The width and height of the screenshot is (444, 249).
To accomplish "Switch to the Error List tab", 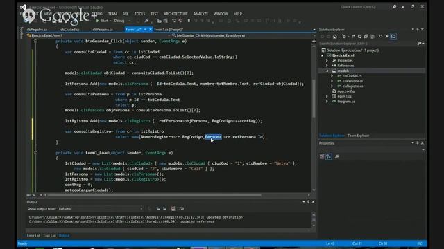I will pyautogui.click(x=33, y=236).
